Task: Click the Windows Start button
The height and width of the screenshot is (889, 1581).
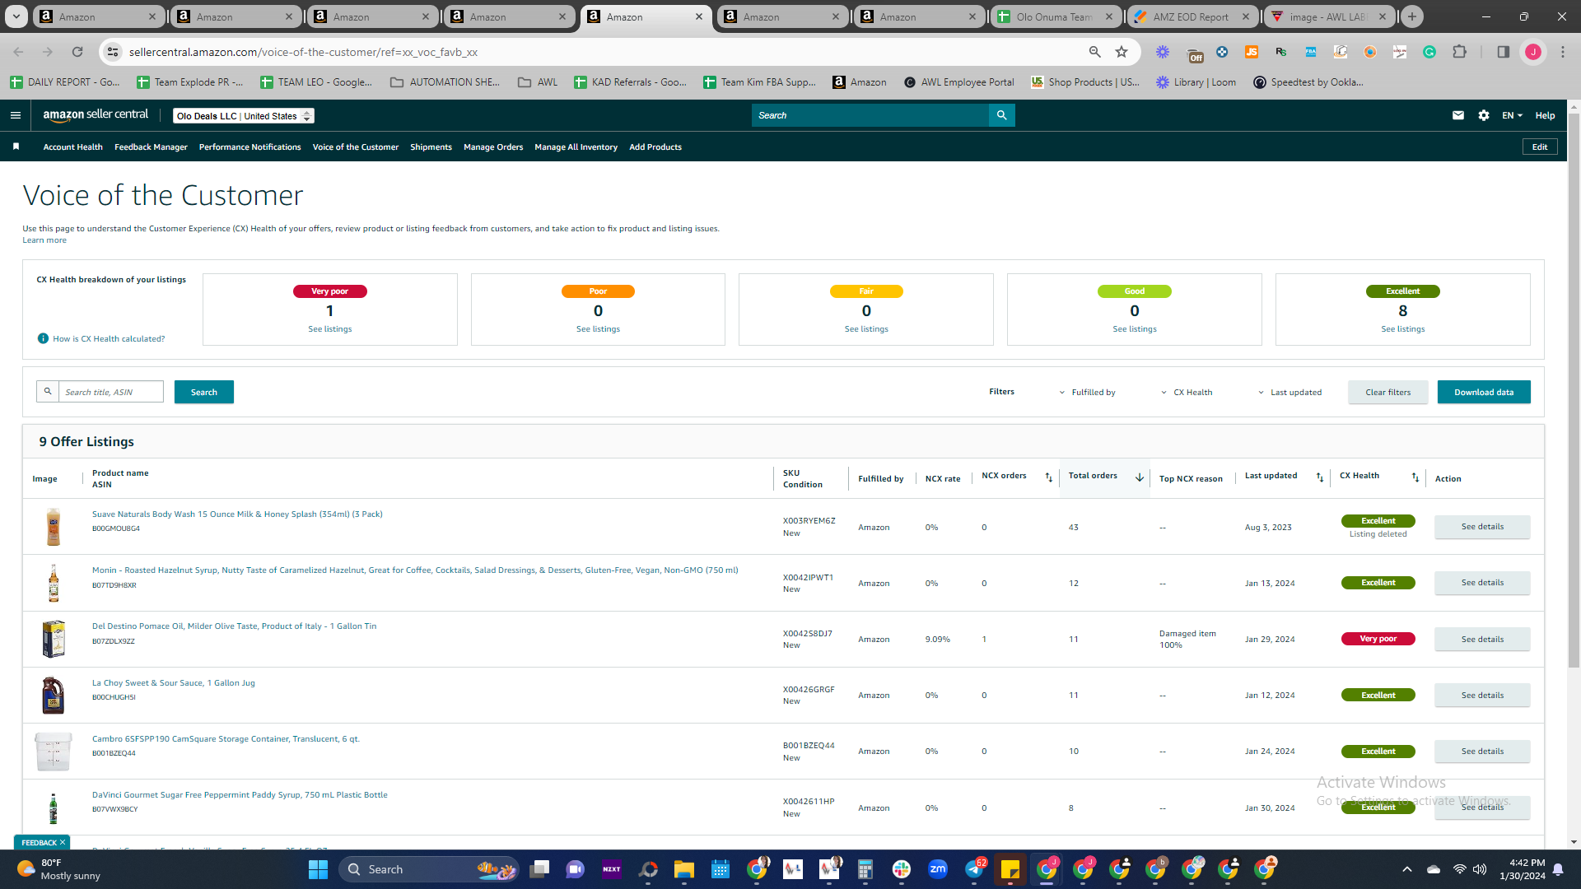Action: [318, 869]
